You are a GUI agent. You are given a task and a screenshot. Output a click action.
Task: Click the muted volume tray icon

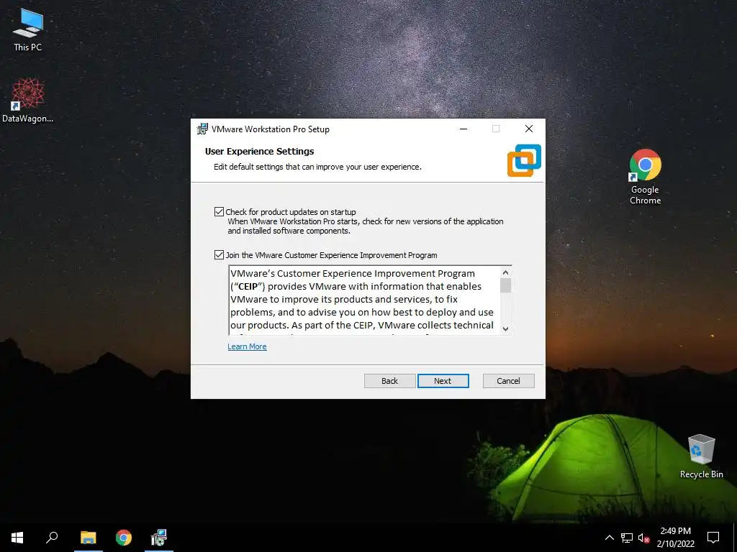point(644,538)
